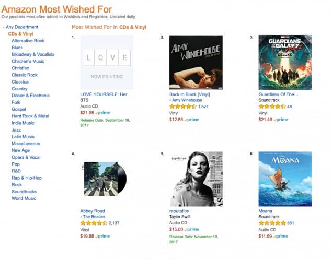The height and width of the screenshot is (260, 332).
Task: Select the Alternative Rock category
Action: pos(28,41)
